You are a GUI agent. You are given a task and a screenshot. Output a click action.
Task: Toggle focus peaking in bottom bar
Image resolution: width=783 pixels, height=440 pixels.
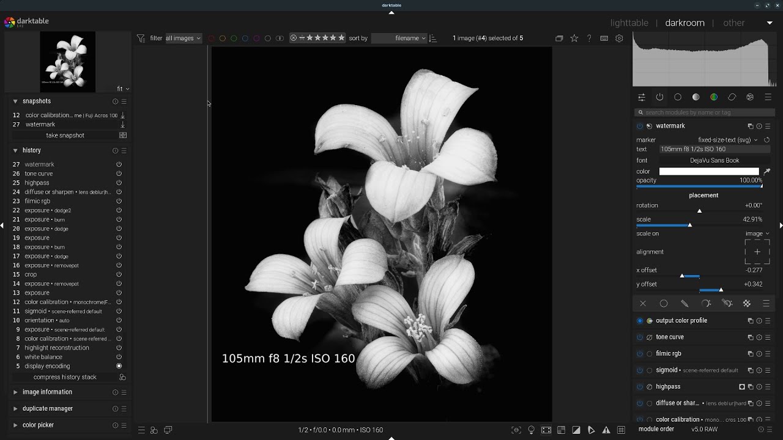tap(517, 430)
